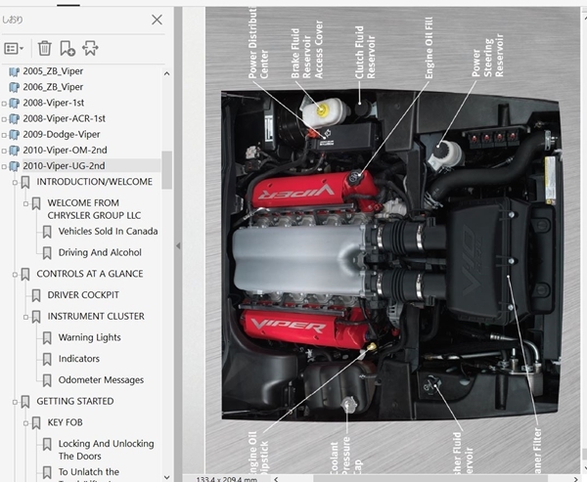Click the bookmark icon beside DRIVER COCKPIT

36,295
